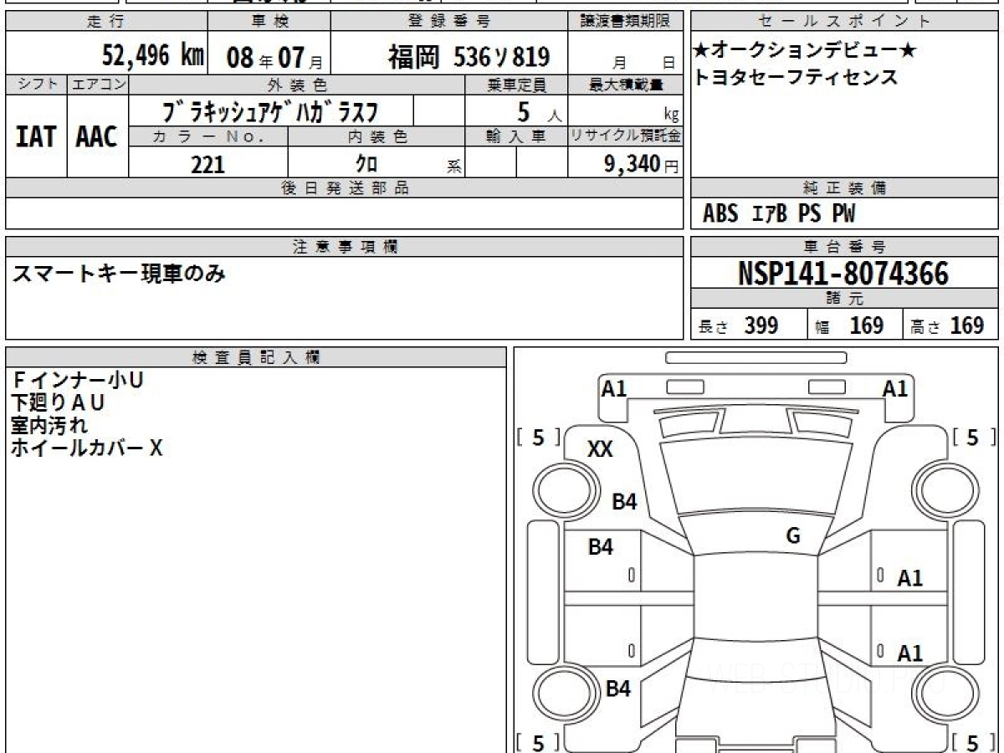
Task: Click the トヨタセーフティセンス text
Action: coord(796,77)
